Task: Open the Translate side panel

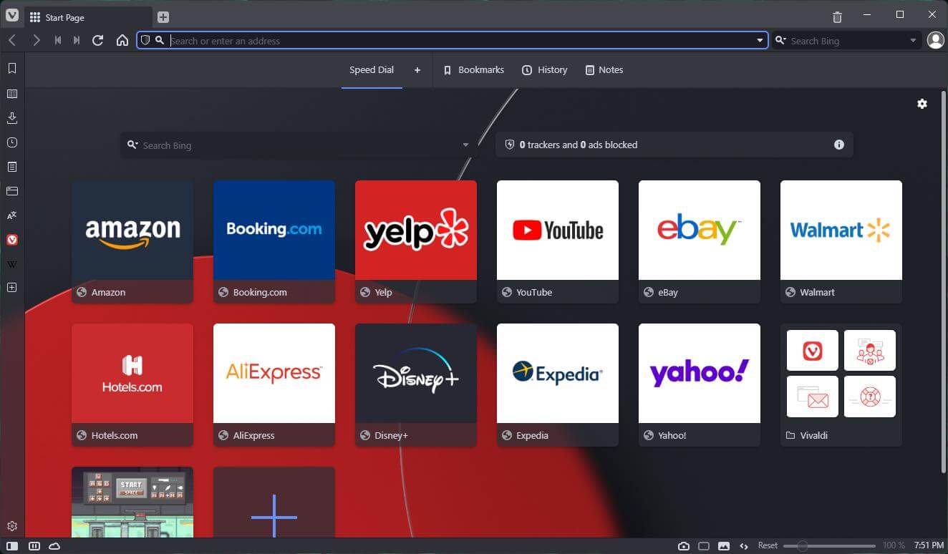Action: [12, 215]
